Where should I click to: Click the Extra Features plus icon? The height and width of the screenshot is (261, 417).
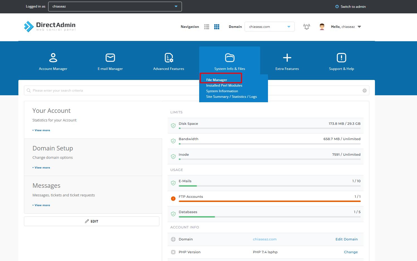287,58
